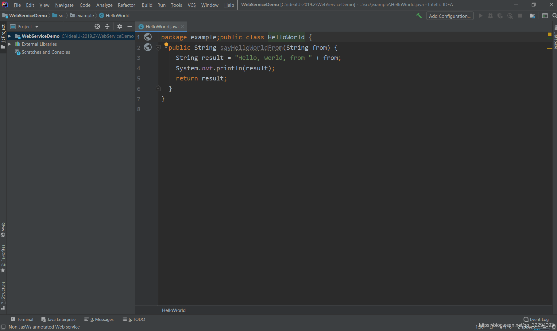
Task: Open the Web tool window
Action: pyautogui.click(x=3, y=230)
